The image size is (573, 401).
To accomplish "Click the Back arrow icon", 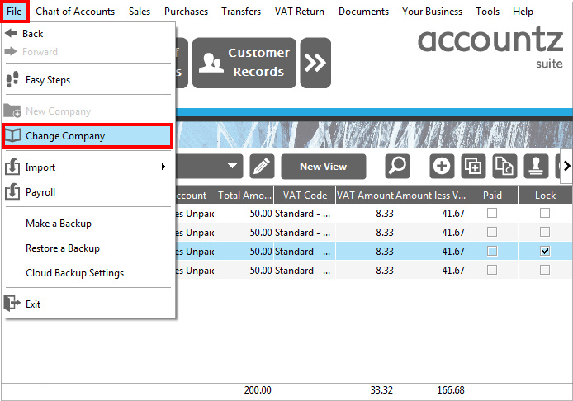I will (x=11, y=33).
